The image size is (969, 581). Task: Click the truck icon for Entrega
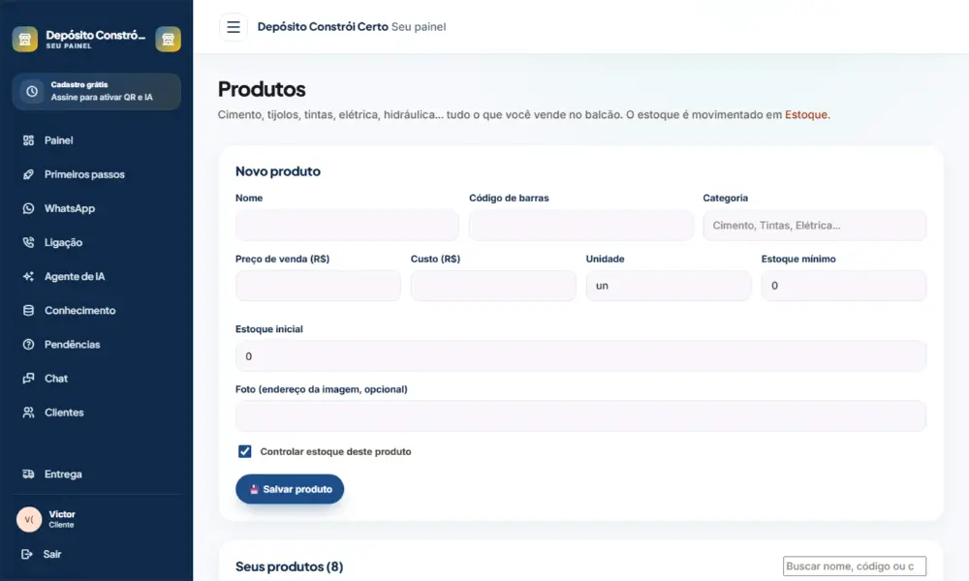(28, 474)
